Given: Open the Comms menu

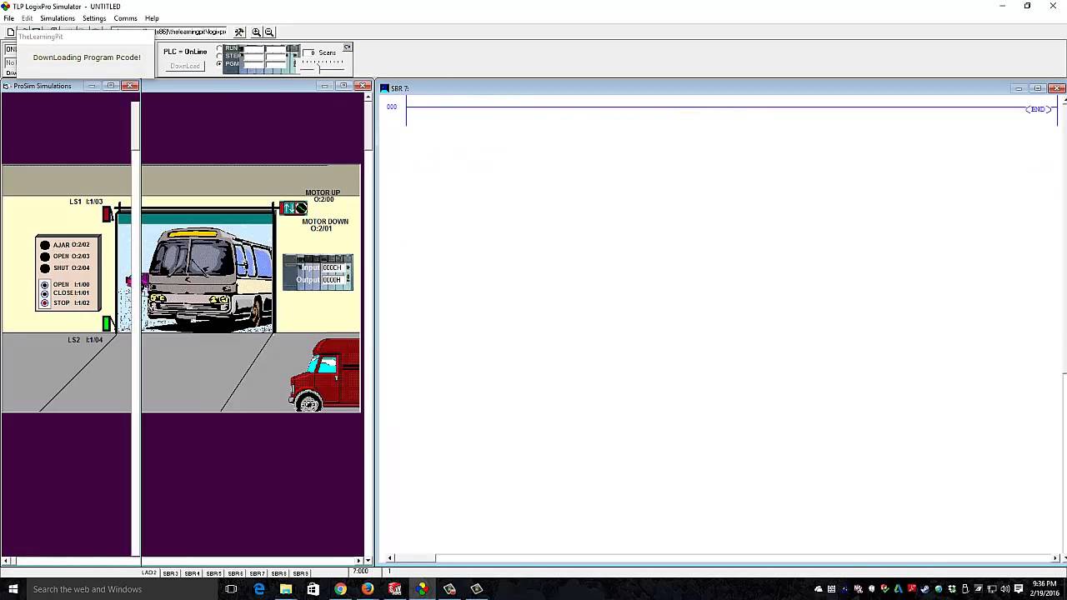Looking at the screenshot, I should [125, 18].
